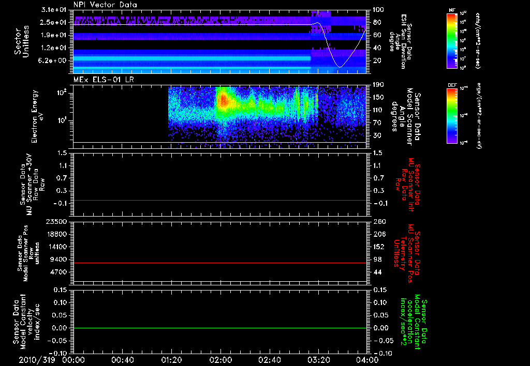The width and height of the screenshot is (530, 366).
Task: Click the DEF color scale bar
Action: coord(452,115)
